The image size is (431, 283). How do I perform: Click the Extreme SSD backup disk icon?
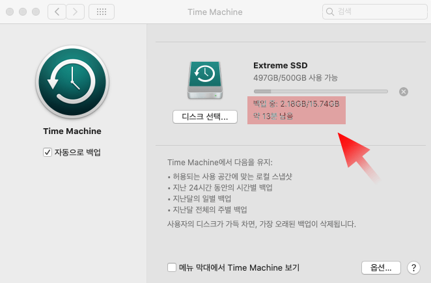(205, 80)
